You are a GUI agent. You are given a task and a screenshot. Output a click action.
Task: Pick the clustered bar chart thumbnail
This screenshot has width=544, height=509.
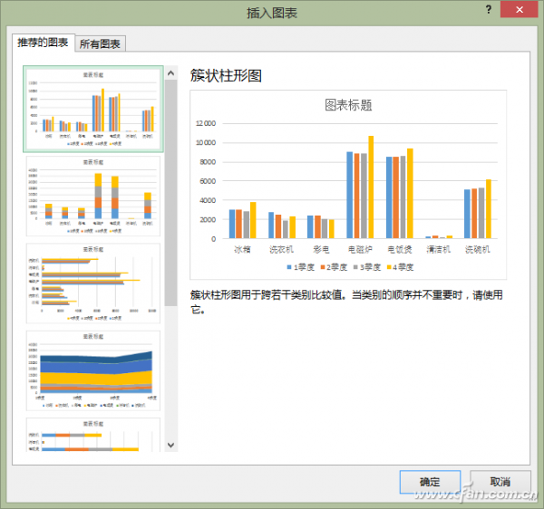click(93, 282)
